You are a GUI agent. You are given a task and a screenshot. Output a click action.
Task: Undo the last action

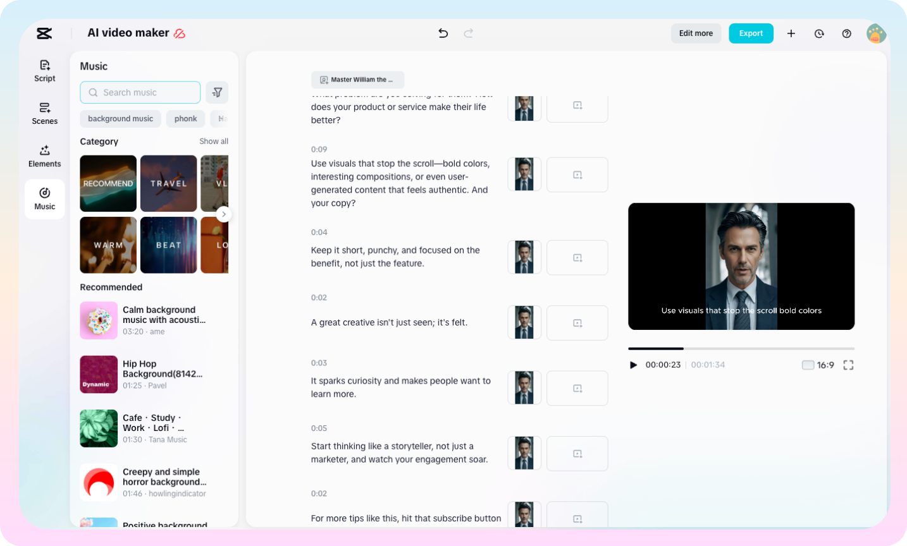(443, 33)
